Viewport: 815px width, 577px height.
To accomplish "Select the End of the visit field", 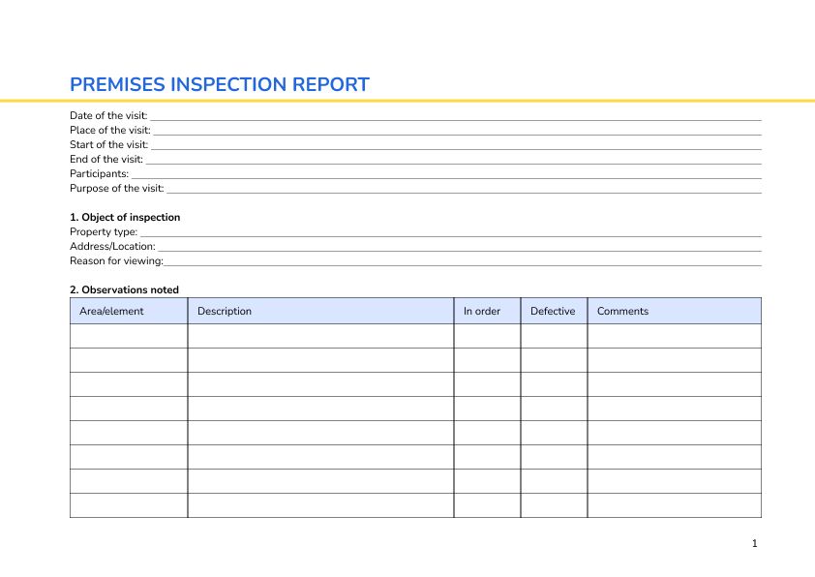I will [436, 159].
